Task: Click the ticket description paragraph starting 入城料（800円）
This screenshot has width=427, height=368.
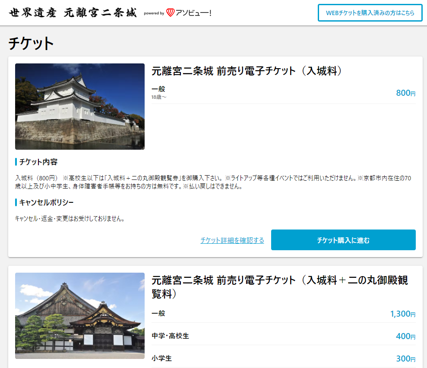Action: click(x=213, y=182)
